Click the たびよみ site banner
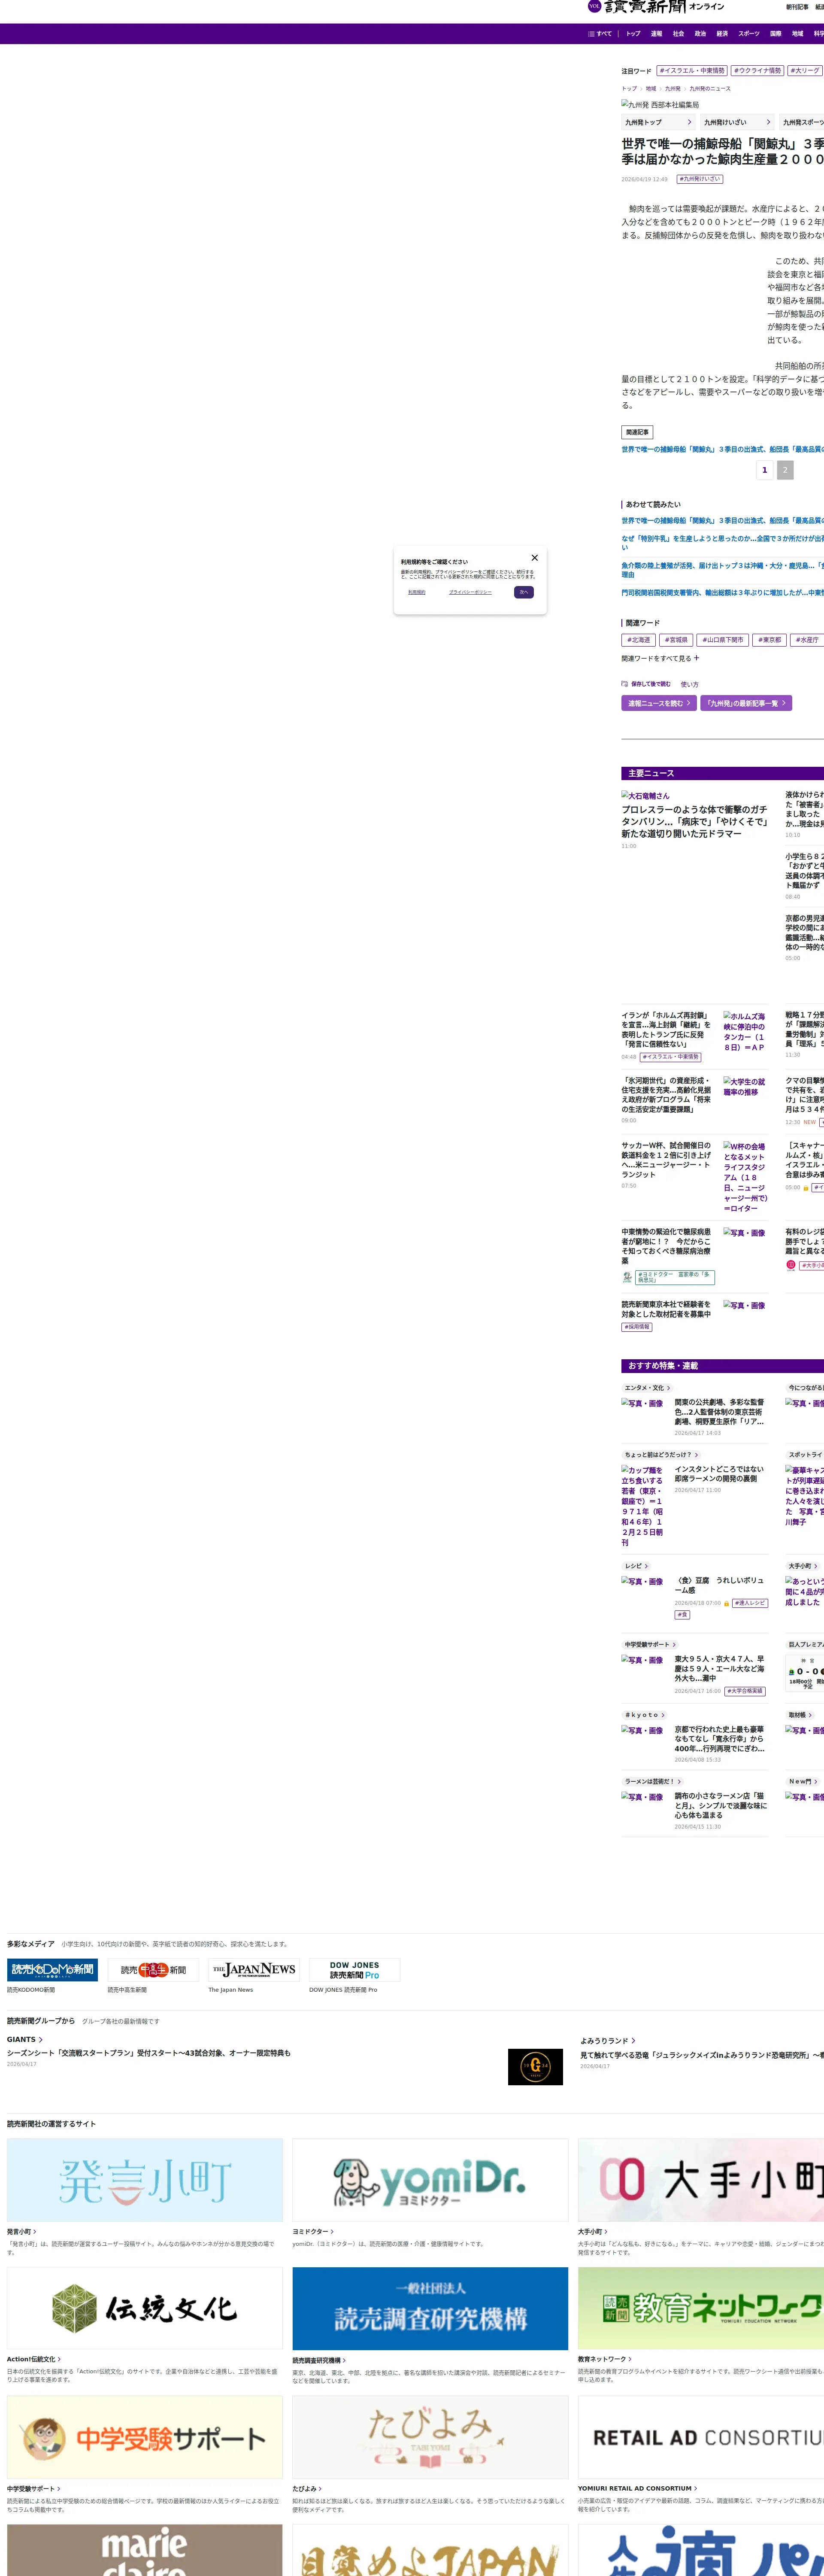This screenshot has width=824, height=2576. coord(430,2437)
